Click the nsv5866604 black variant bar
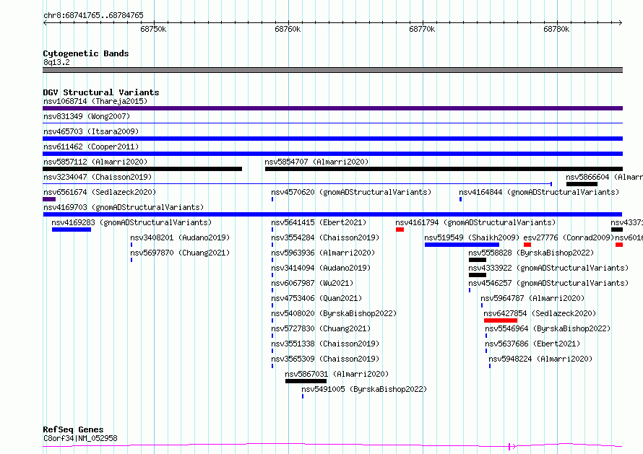This screenshot has height=454, width=643. click(x=582, y=184)
